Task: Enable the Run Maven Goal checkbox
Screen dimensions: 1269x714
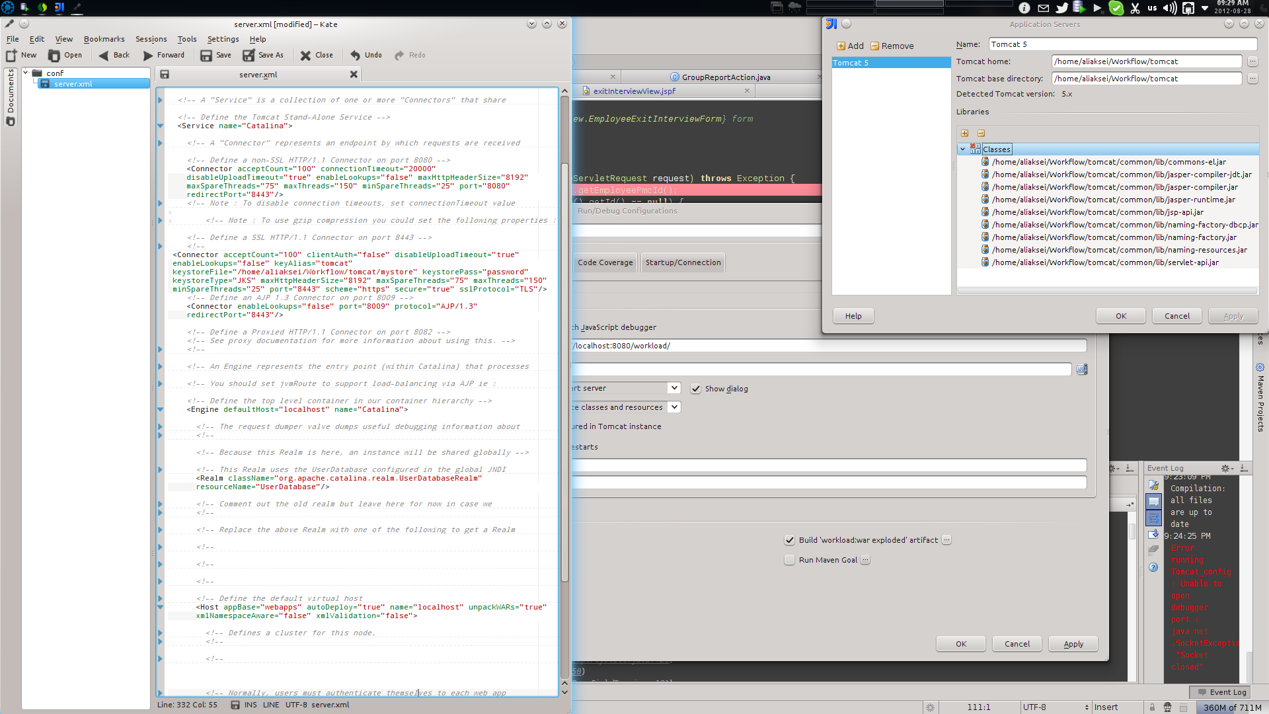Action: [789, 559]
